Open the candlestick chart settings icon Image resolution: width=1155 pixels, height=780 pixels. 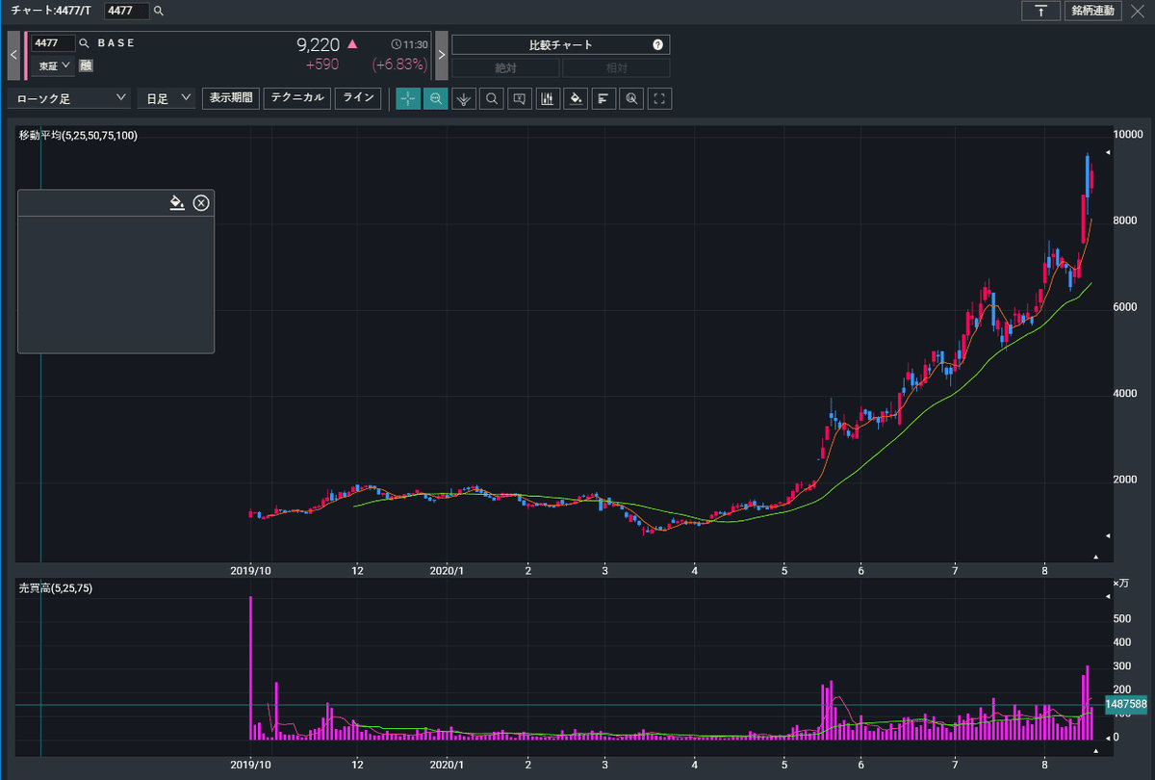(x=548, y=98)
